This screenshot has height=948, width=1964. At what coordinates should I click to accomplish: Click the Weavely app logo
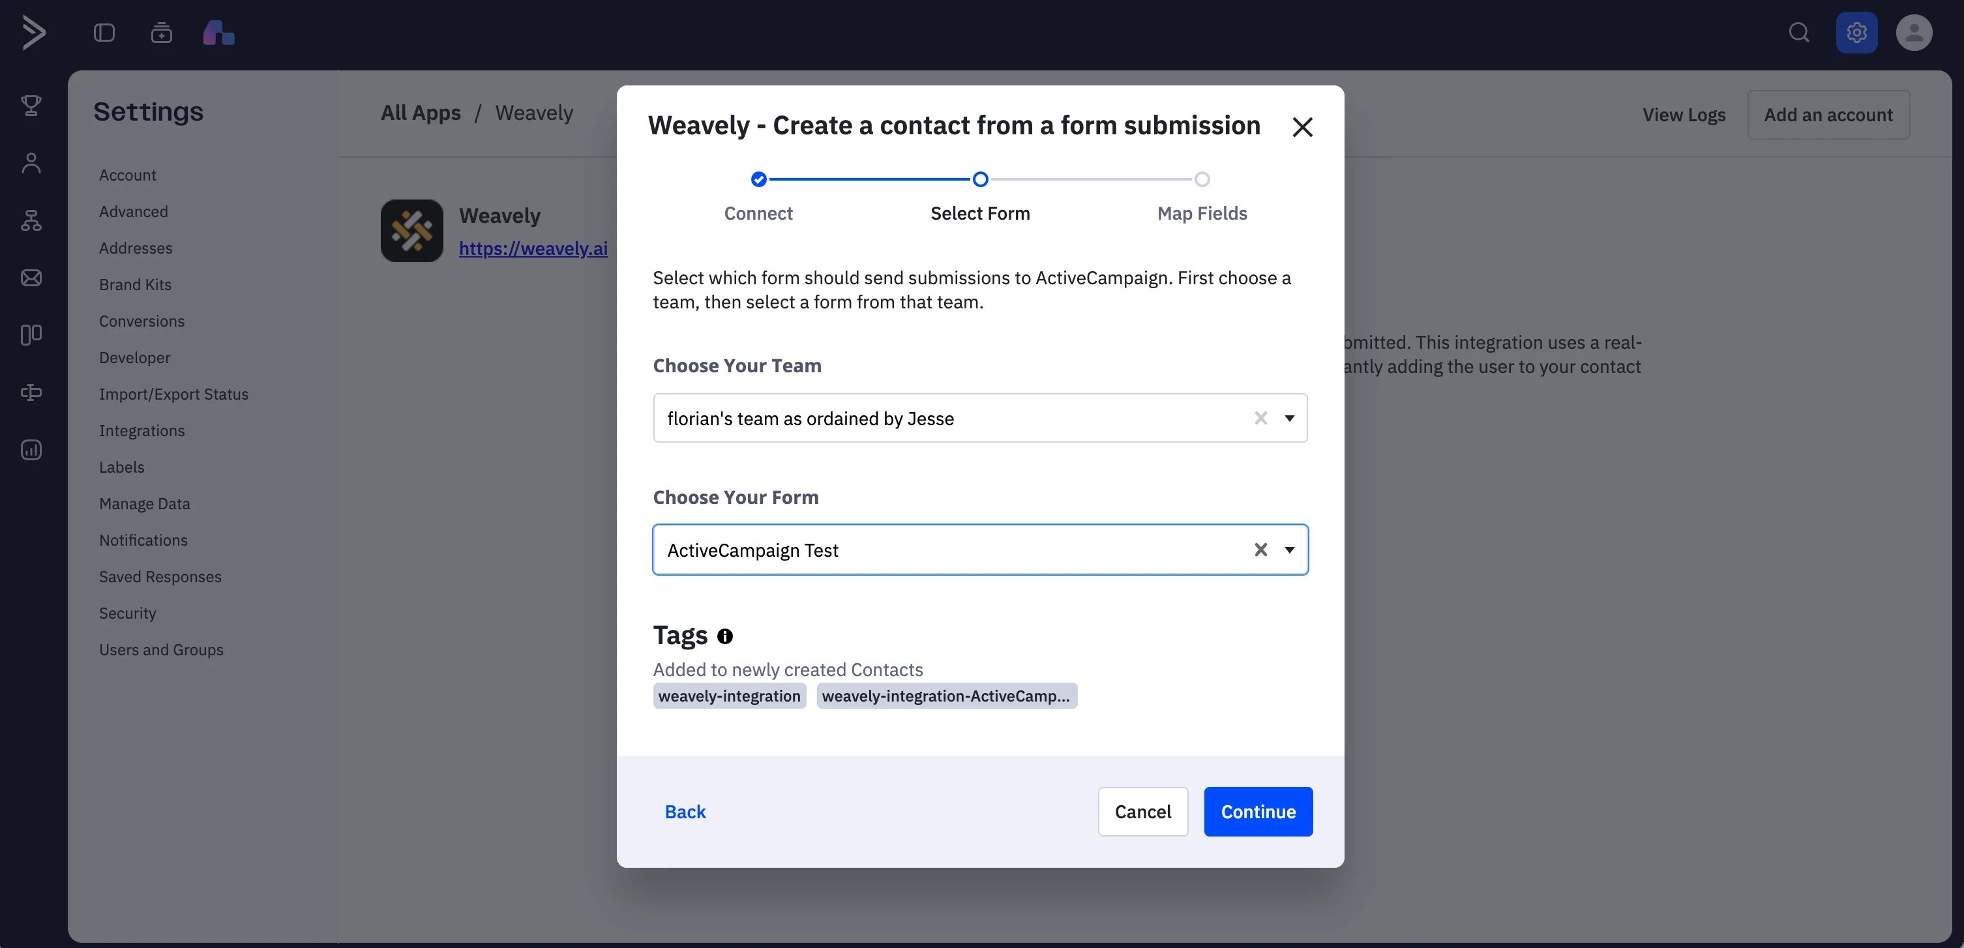[411, 231]
